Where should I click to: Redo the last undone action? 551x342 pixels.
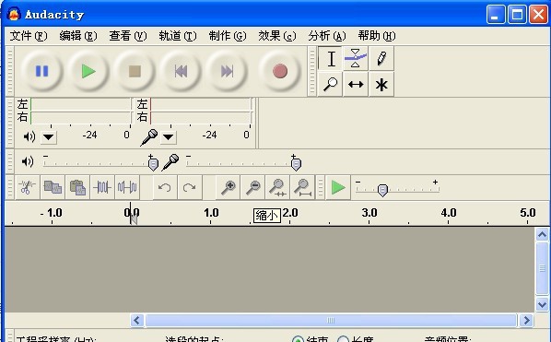(x=190, y=187)
